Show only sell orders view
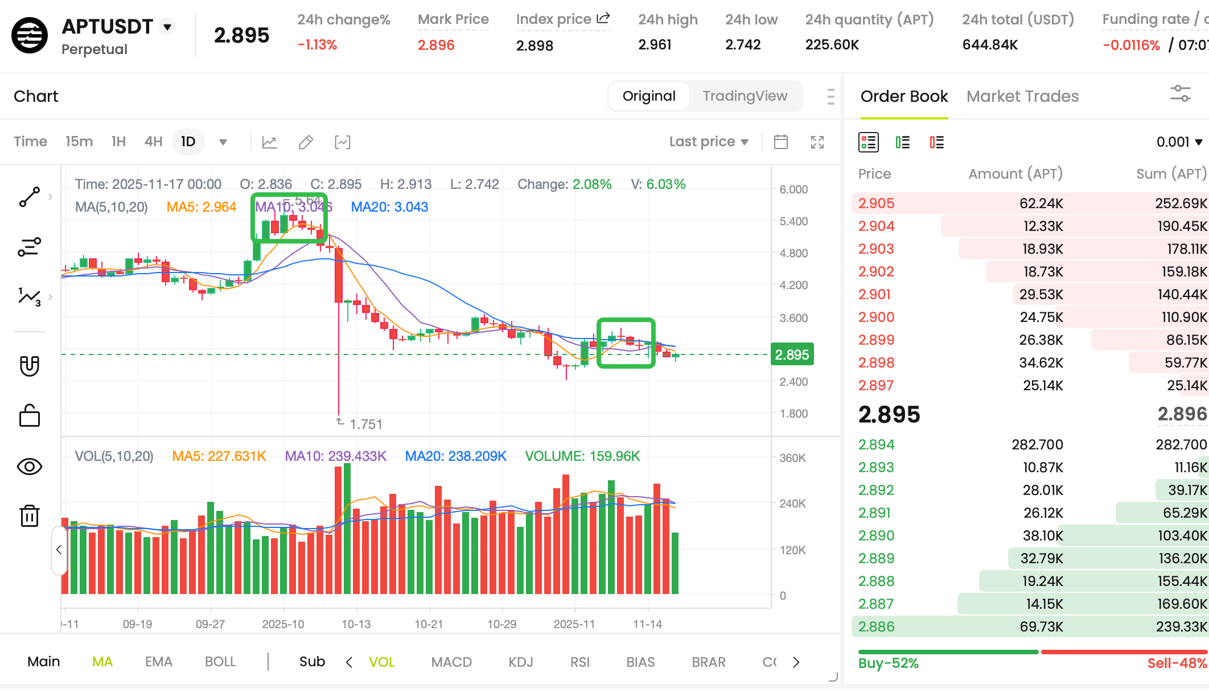Screen dimensions: 1209x693 point(936,142)
